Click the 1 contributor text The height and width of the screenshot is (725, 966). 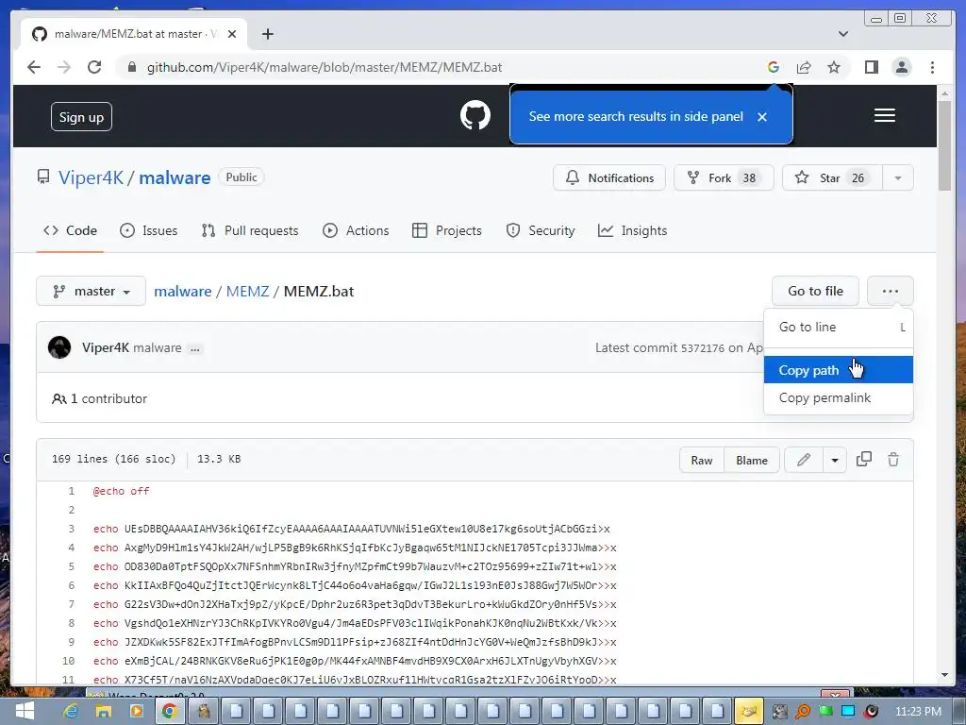(100, 399)
